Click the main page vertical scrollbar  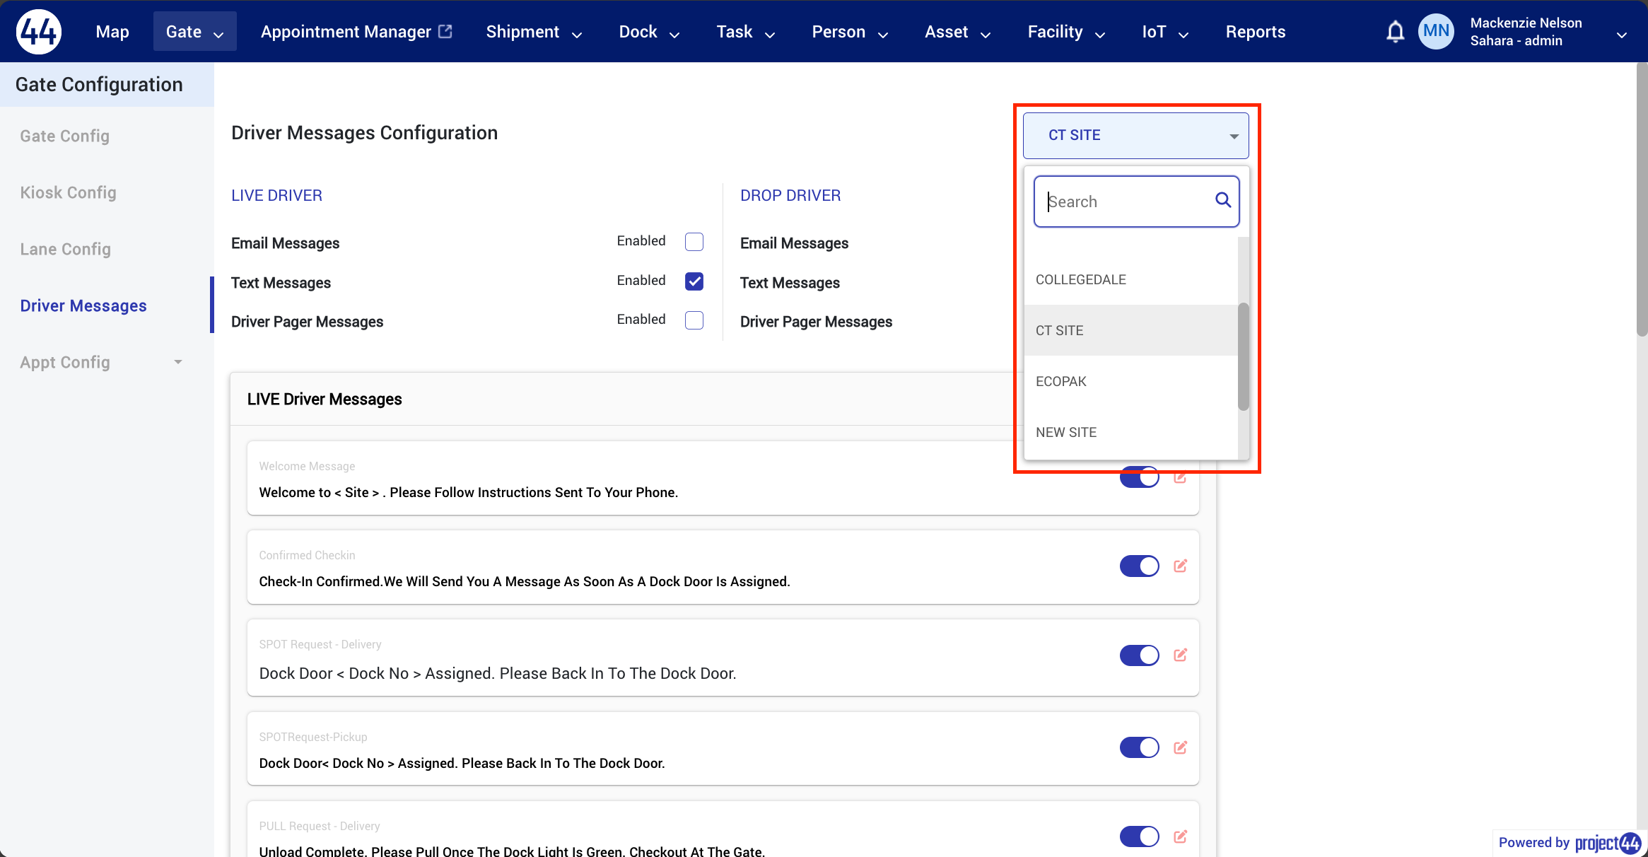pyautogui.click(x=1642, y=199)
